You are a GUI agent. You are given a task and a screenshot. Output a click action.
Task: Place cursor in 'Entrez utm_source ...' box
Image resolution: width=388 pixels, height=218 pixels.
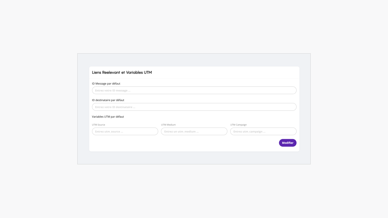(109, 131)
